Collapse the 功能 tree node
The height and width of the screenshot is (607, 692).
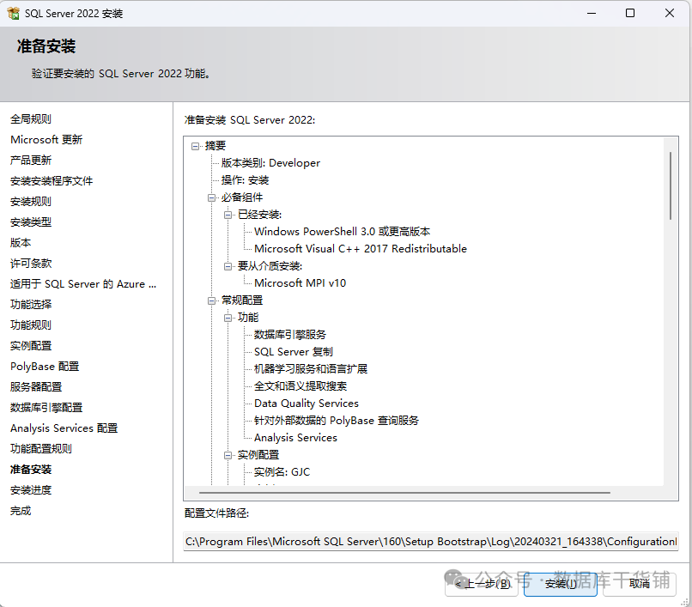(228, 318)
